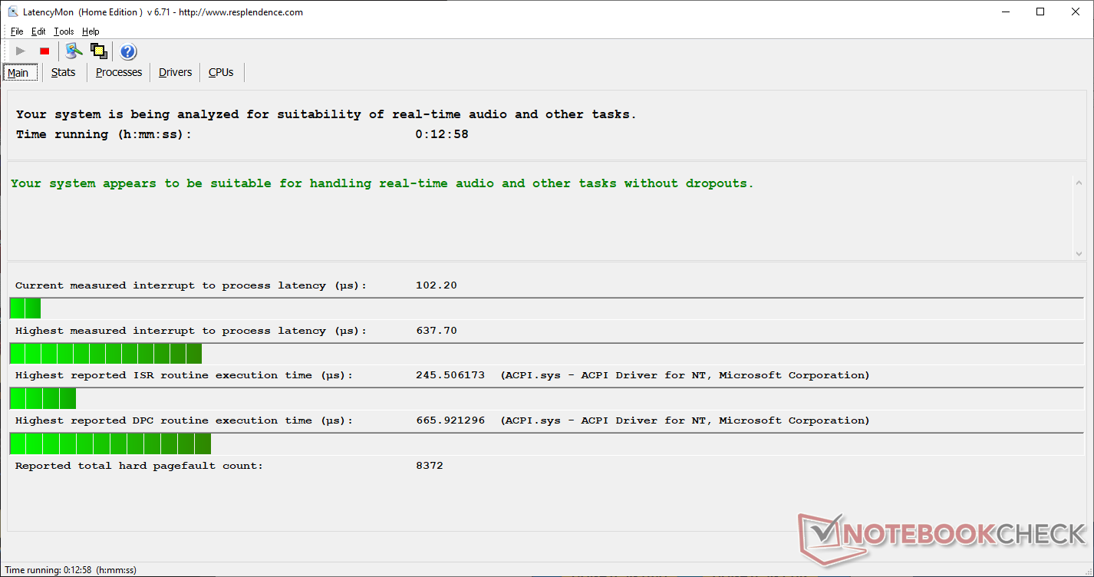Switch to the Processes tab
The width and height of the screenshot is (1094, 577).
tap(119, 72)
